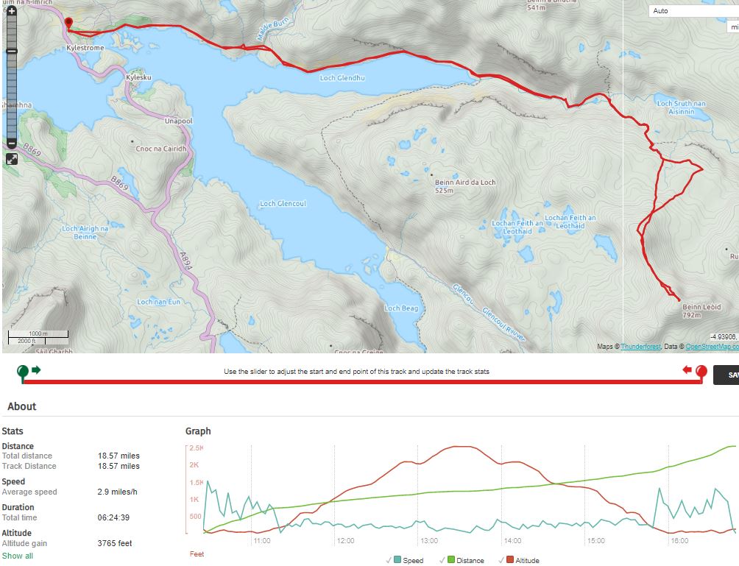This screenshot has height=566, width=739.
Task: Click the green start marker on the track slider
Action: click(23, 372)
